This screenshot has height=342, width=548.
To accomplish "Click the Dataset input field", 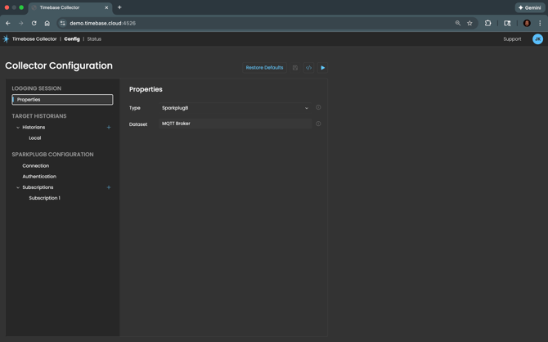I will [235, 124].
